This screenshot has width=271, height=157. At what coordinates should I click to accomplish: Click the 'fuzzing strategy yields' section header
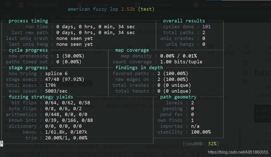[41, 97]
